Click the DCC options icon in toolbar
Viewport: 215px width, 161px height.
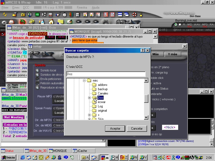point(98,14)
